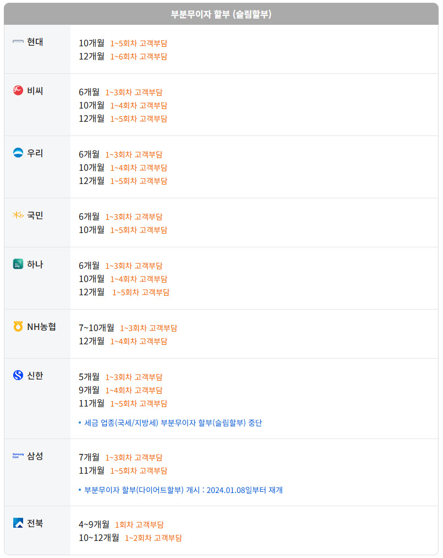
Task: Click the 현대 card name label
Action: [x=35, y=42]
